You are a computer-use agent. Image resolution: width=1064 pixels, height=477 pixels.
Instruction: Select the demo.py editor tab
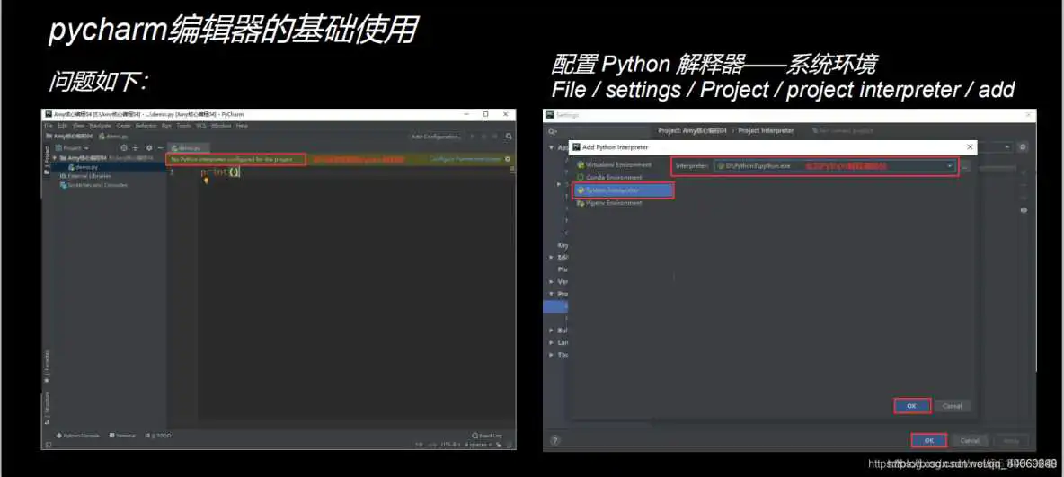190,148
